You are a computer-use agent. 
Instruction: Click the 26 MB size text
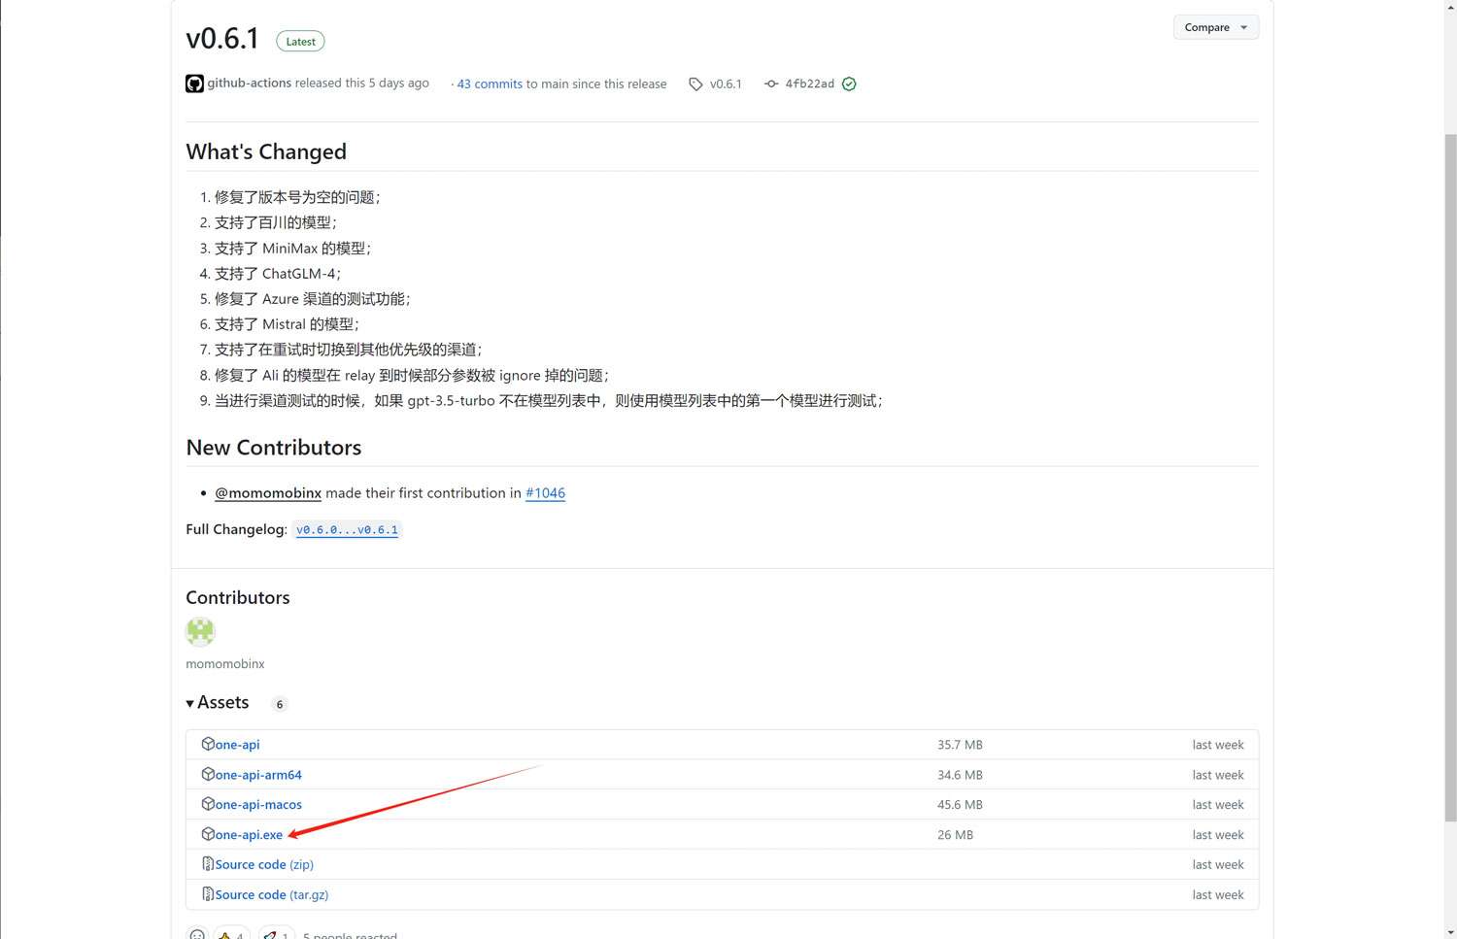click(x=955, y=835)
